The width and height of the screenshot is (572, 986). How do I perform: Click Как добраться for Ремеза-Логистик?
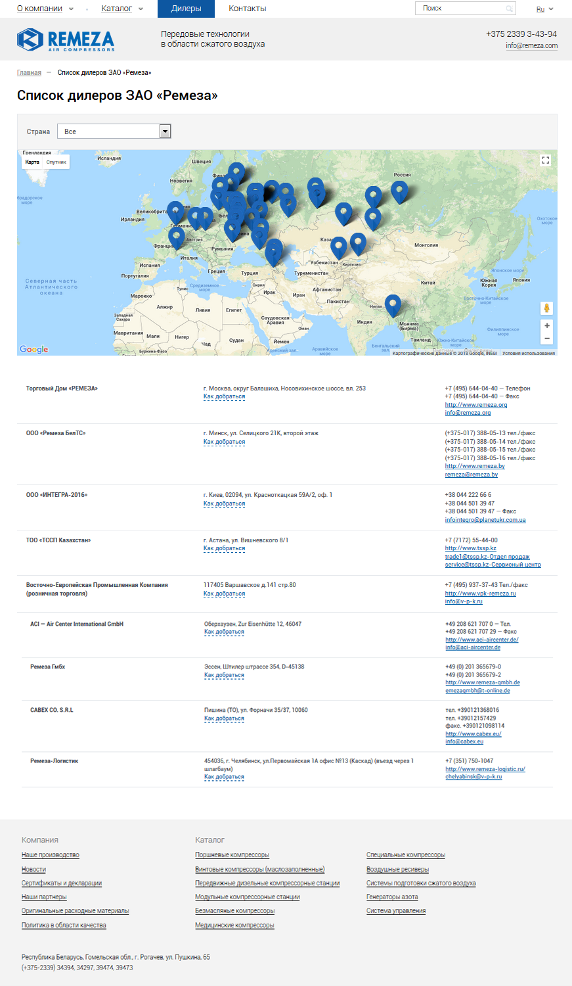pos(224,777)
